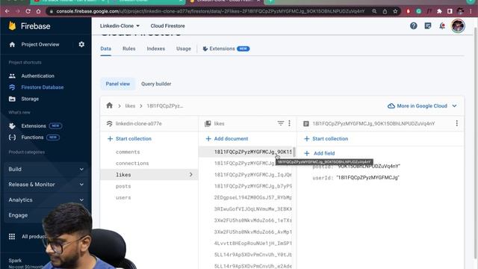Reload the browser page
This screenshot has width=478, height=269.
(28, 11)
